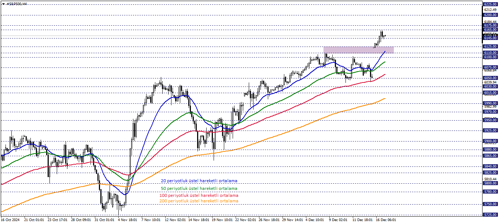Click the 7 Nov 10:01 time axis label
The width and height of the screenshot is (499, 224).
click(151, 220)
